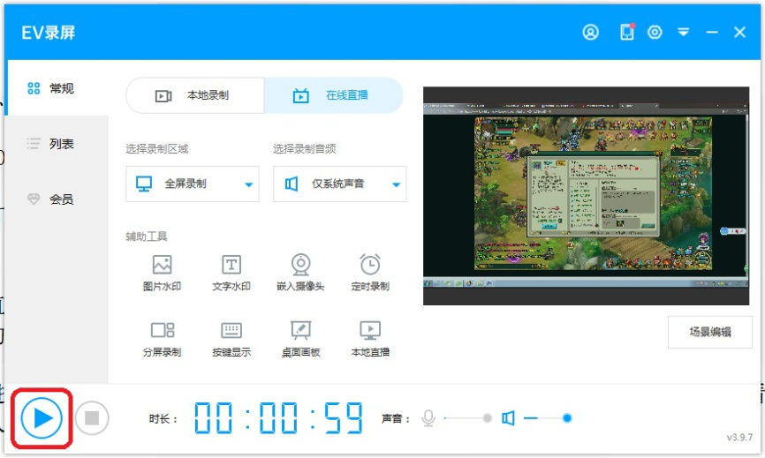Open settings gear in title bar

click(x=655, y=32)
